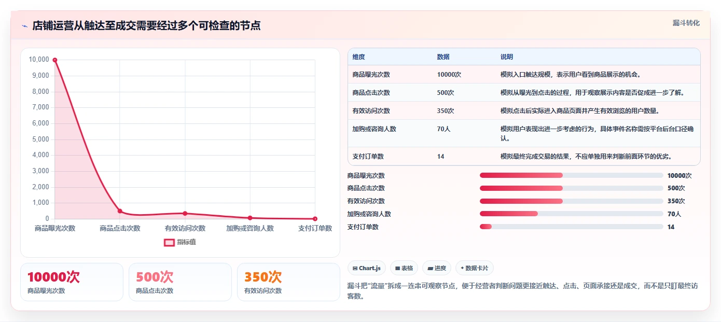Click the 进度 tag icon

tap(430, 269)
